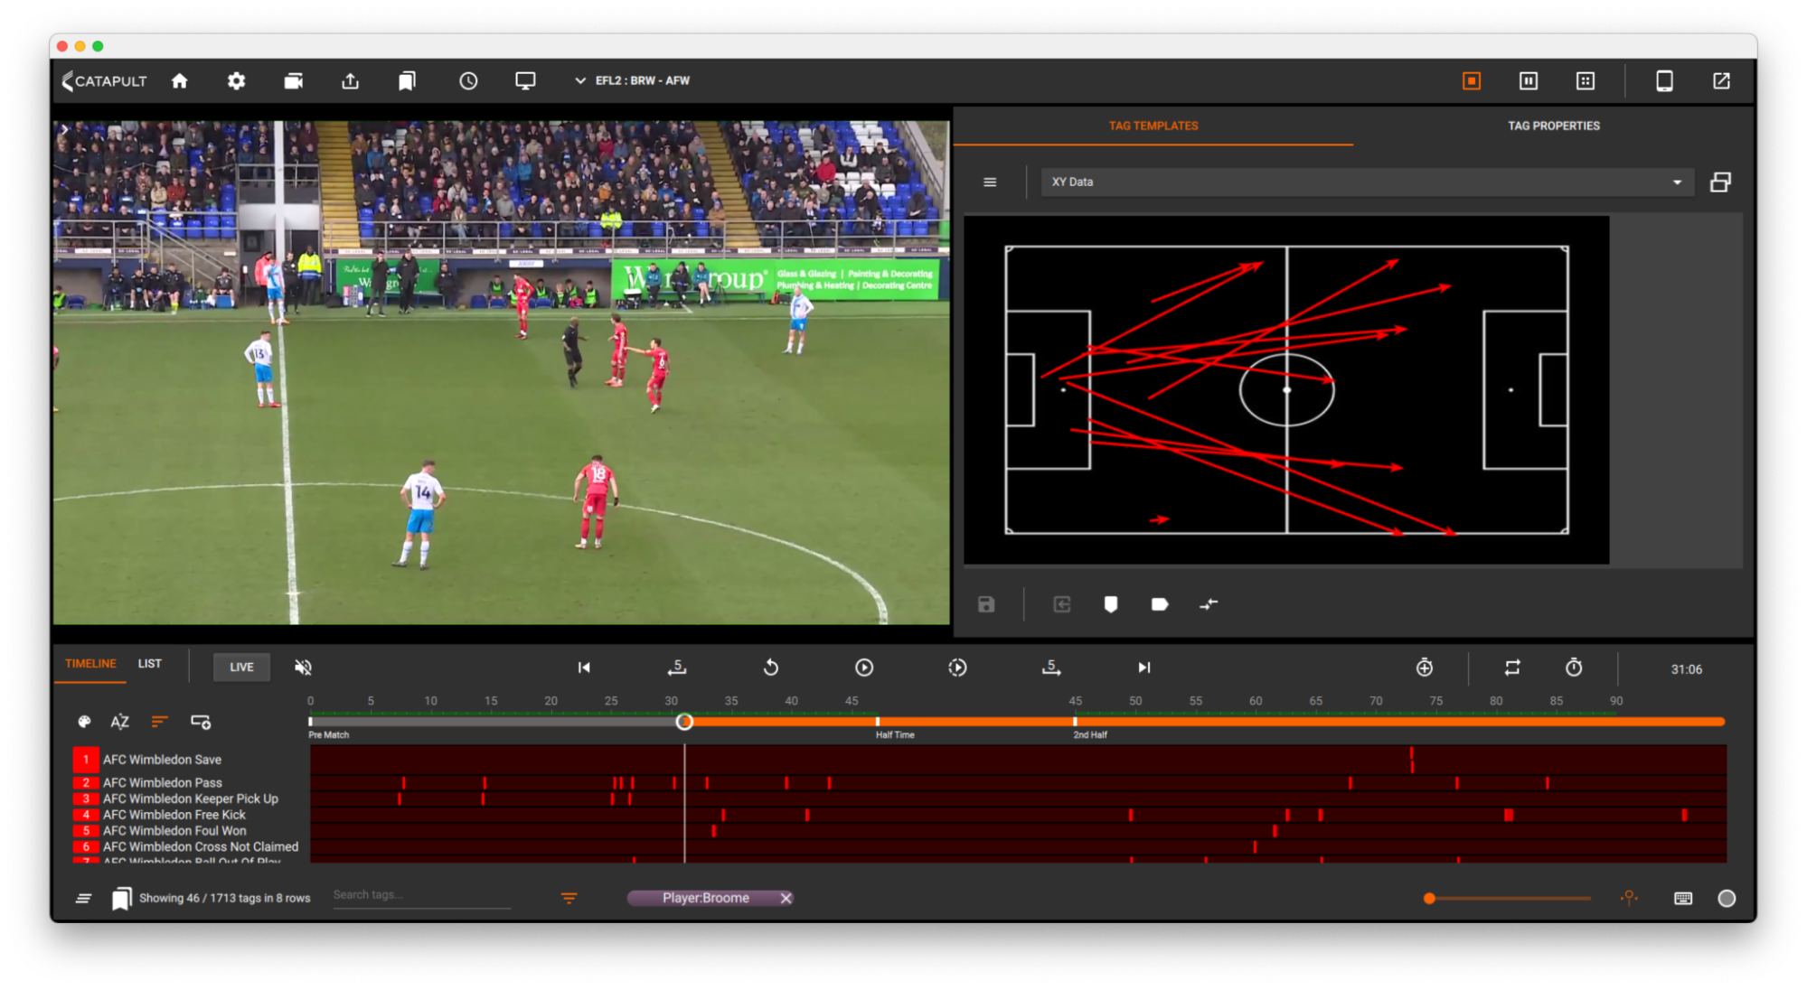The height and width of the screenshot is (990, 1807).
Task: Open settings gear in top toolbar
Action: click(x=236, y=81)
